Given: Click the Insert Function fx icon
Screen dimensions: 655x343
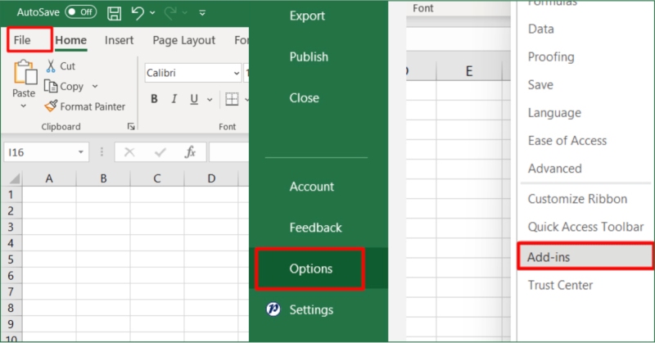Looking at the screenshot, I should [x=191, y=152].
